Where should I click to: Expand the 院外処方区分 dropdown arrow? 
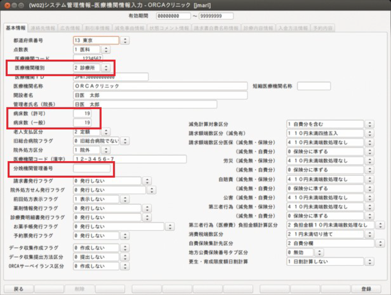pyautogui.click(x=106, y=150)
